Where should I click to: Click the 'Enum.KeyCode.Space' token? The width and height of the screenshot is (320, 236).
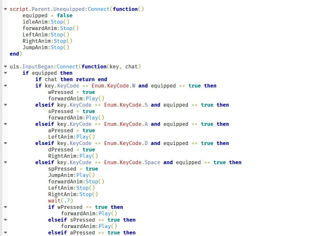[x=132, y=162]
